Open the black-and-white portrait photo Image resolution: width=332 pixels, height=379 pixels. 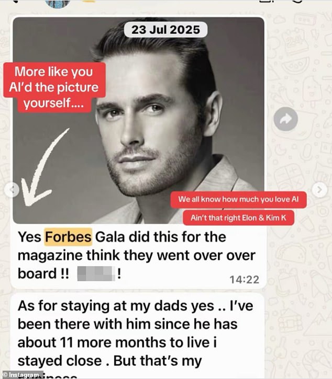tap(139, 120)
